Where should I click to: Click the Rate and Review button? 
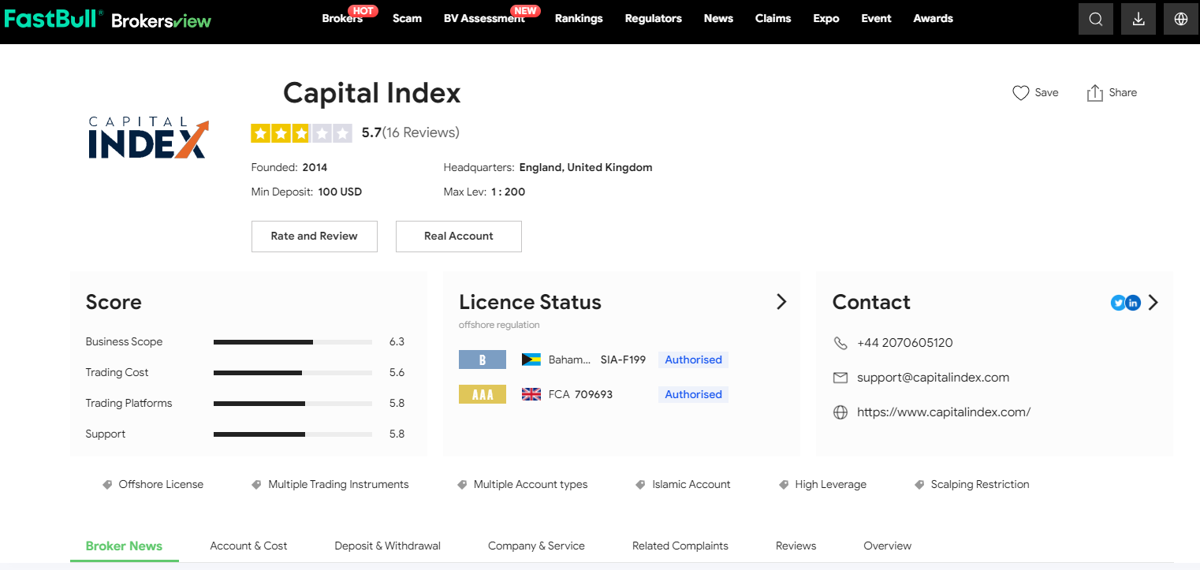314,237
